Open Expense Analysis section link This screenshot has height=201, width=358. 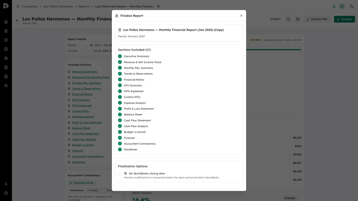coord(83,117)
